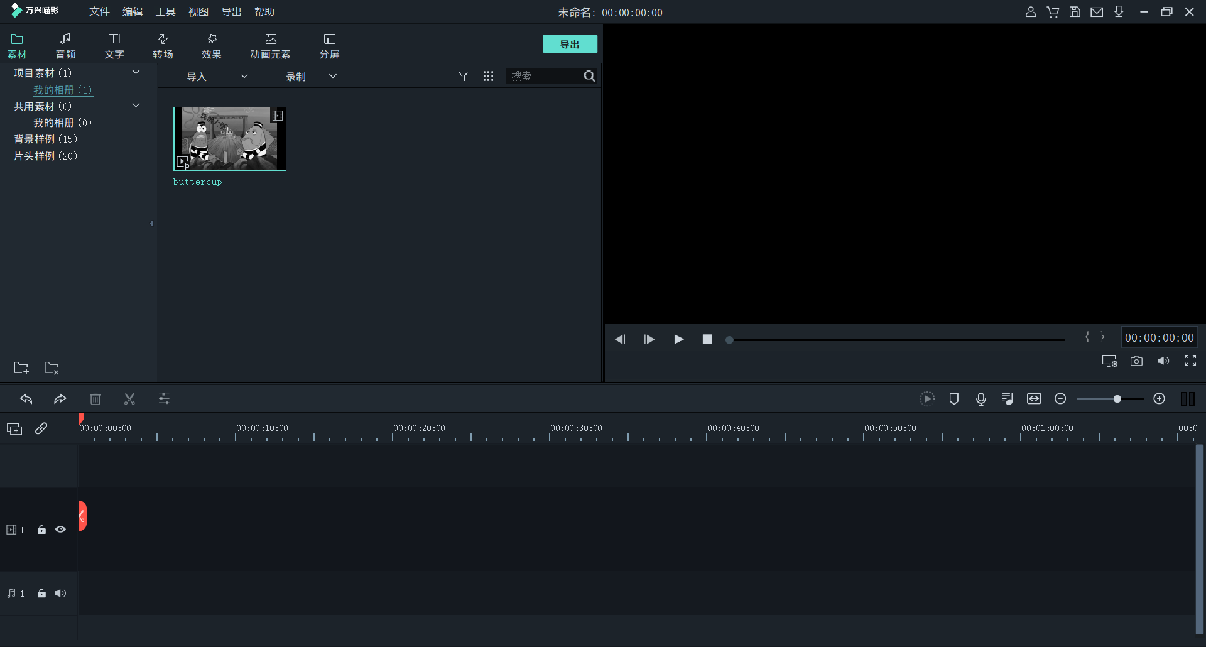This screenshot has width=1206, height=647.
Task: Click the split/scissors tool in timeline toolbar
Action: (x=129, y=399)
